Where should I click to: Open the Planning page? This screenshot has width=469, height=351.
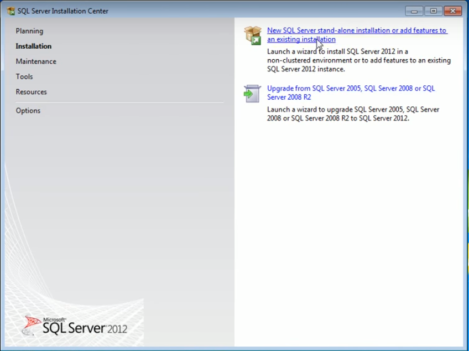pos(29,31)
